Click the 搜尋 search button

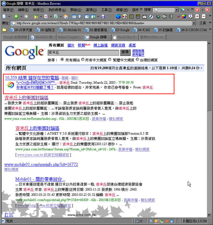click(x=125, y=52)
